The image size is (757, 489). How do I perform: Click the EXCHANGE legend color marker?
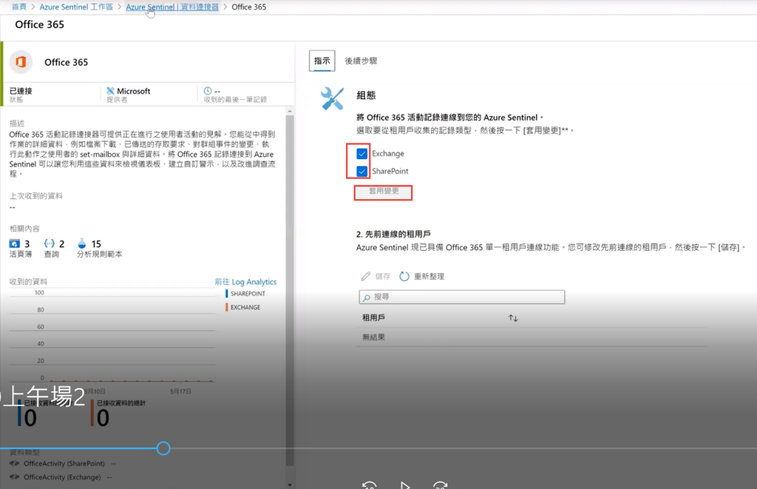226,307
